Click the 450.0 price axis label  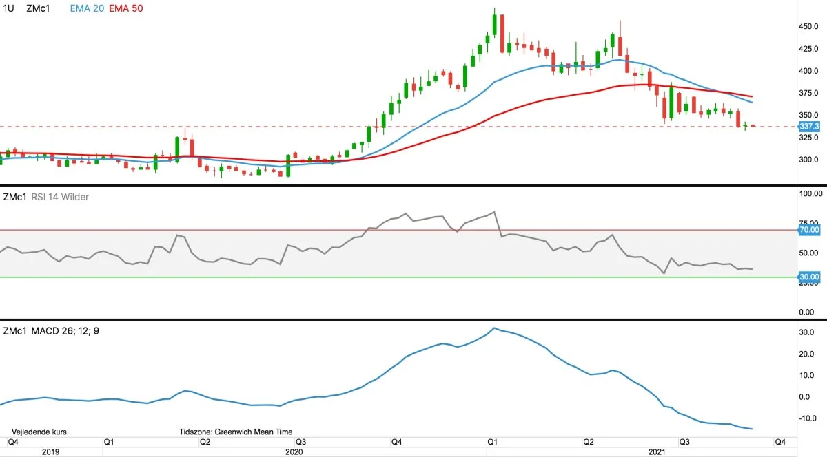pos(808,27)
